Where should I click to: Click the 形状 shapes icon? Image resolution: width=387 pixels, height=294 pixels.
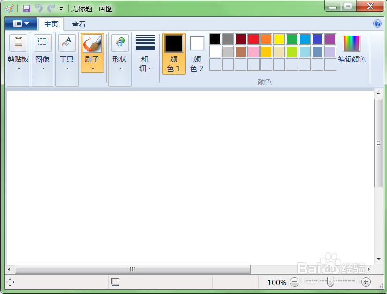(120, 42)
